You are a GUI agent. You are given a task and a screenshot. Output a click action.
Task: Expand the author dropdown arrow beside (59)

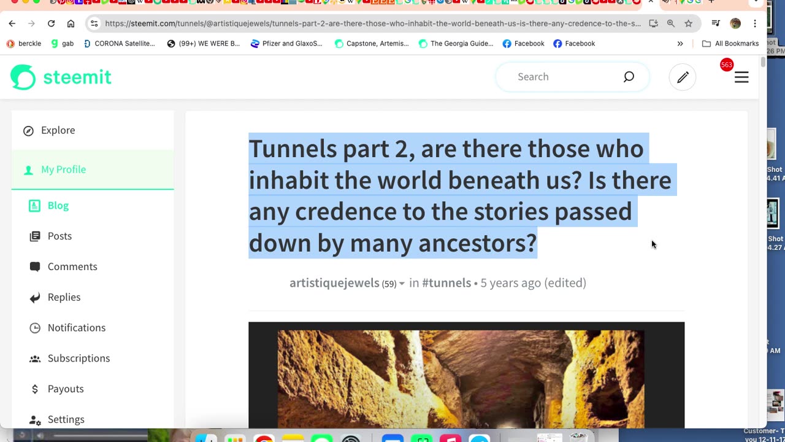tap(402, 284)
